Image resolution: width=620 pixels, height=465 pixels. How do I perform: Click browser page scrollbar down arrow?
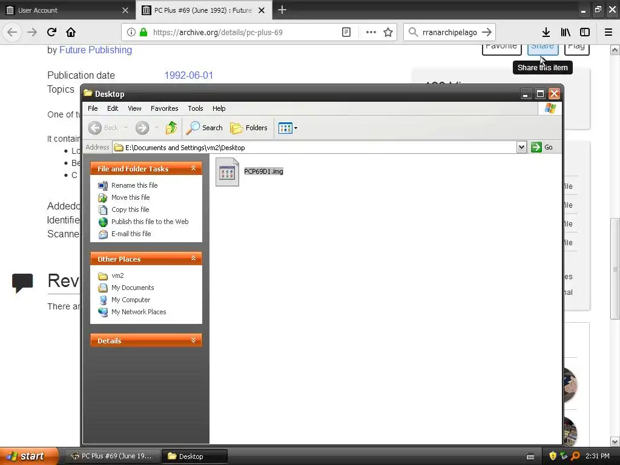click(615, 441)
